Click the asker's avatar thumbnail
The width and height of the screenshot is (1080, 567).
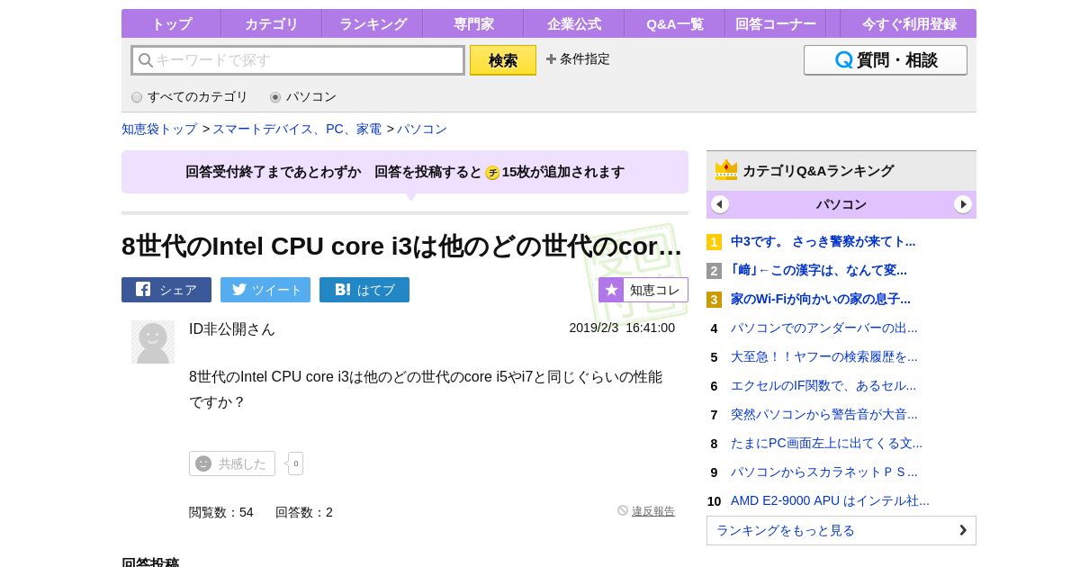click(x=153, y=342)
